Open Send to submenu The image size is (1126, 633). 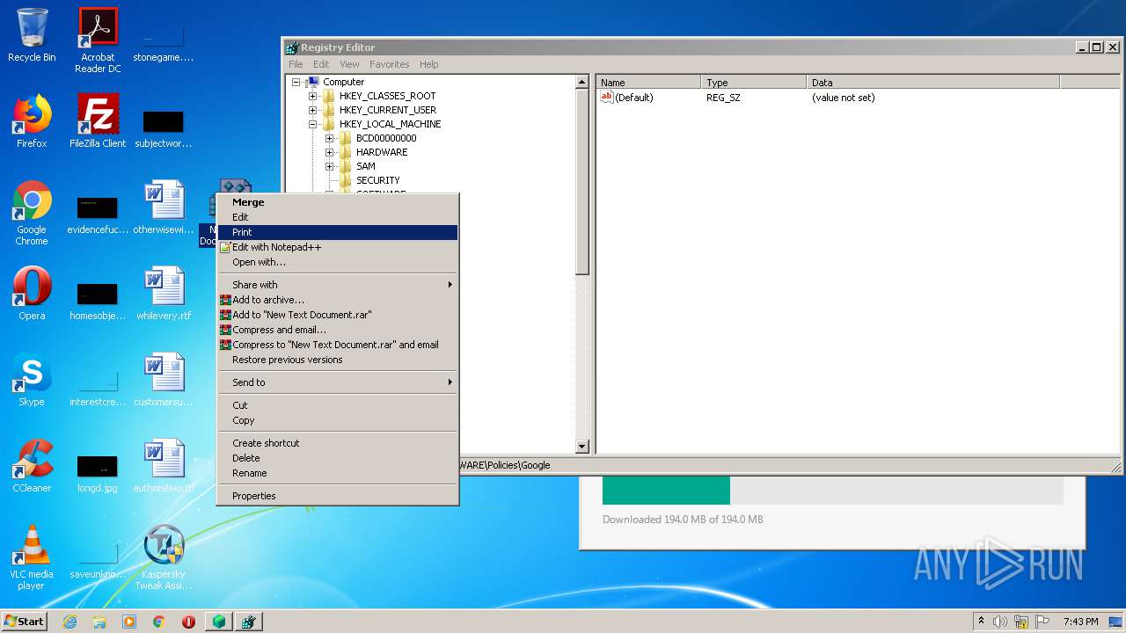338,382
